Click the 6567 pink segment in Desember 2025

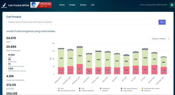80,69
